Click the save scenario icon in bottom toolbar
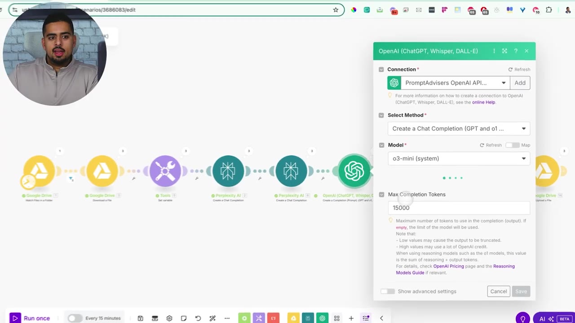 point(140,318)
